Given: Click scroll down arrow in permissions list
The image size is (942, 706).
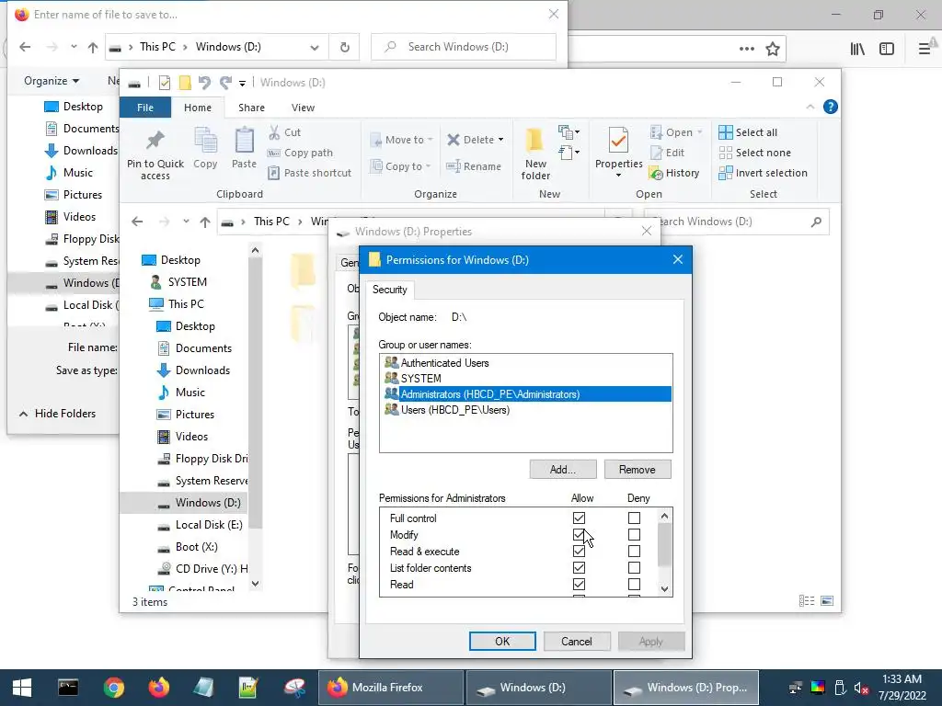Looking at the screenshot, I should pos(664,589).
